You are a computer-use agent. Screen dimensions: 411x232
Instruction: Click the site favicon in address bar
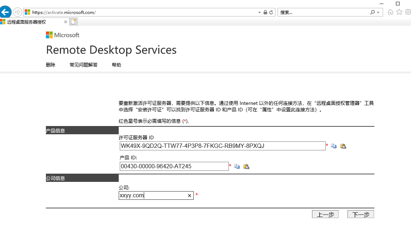(28, 12)
